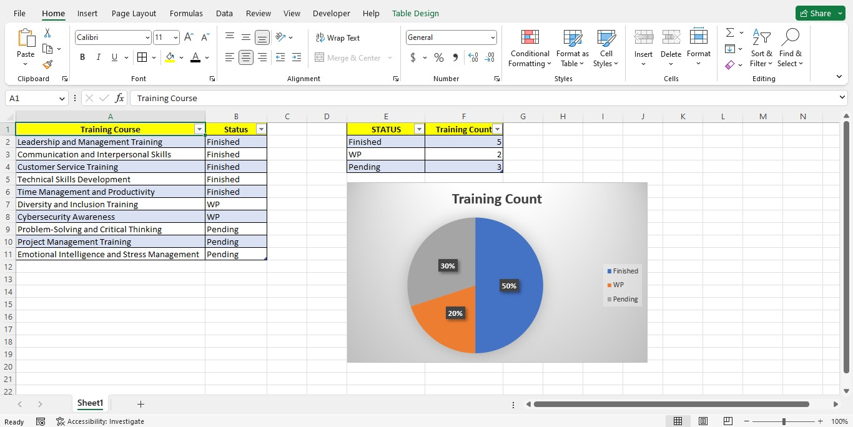Image resolution: width=853 pixels, height=427 pixels.
Task: Add a new sheet with the plus button
Action: pos(141,404)
